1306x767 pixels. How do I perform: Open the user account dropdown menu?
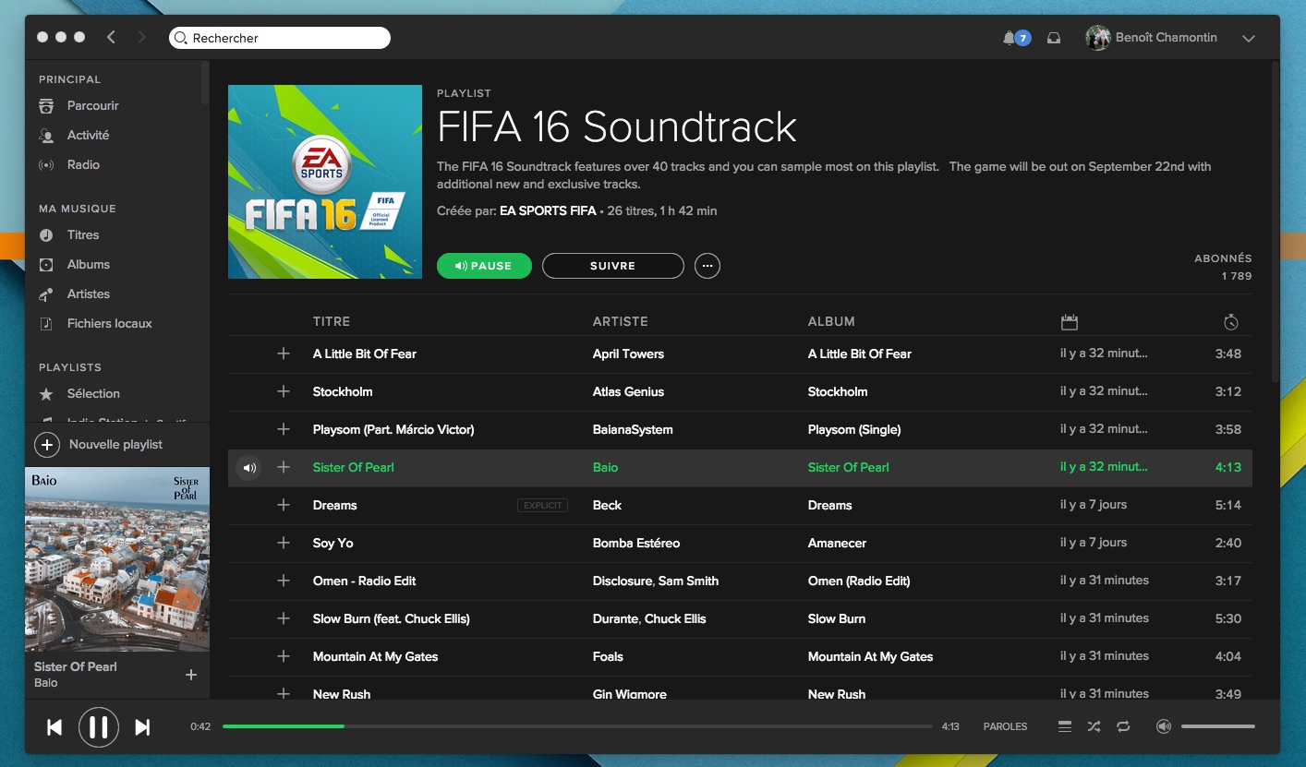pos(1248,38)
